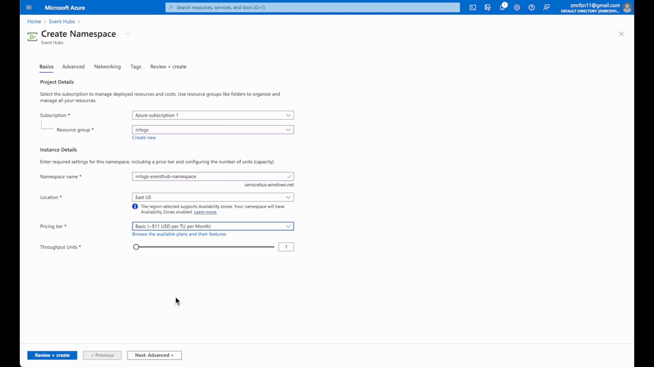Click the Microsoft Azure logo text
This screenshot has width=654, height=367.
pyautogui.click(x=65, y=7)
